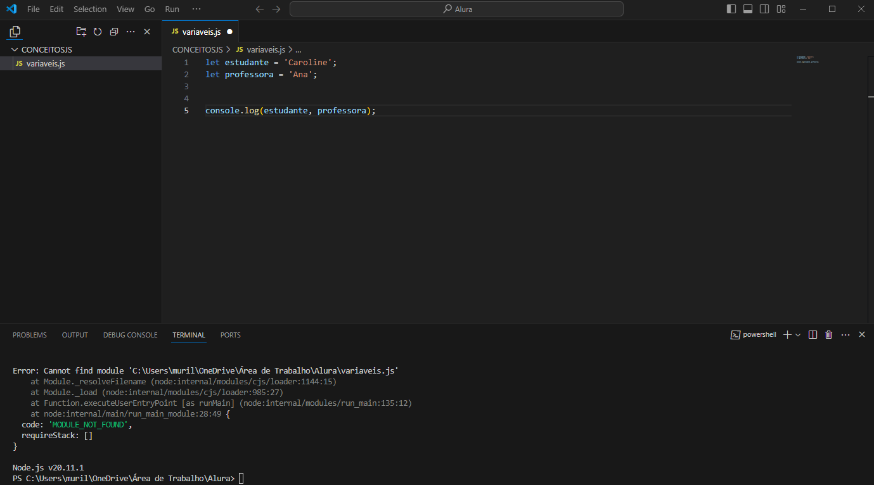The height and width of the screenshot is (485, 874).
Task: Open the launch profile dropdown chevron
Action: [x=798, y=335]
